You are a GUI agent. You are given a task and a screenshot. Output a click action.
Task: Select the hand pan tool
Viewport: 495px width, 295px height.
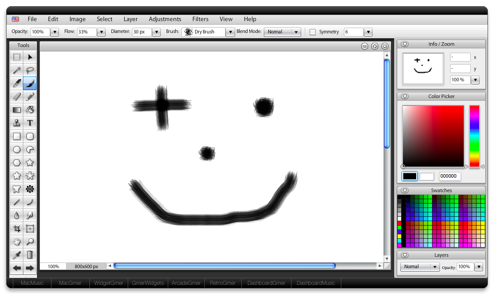tap(17, 242)
